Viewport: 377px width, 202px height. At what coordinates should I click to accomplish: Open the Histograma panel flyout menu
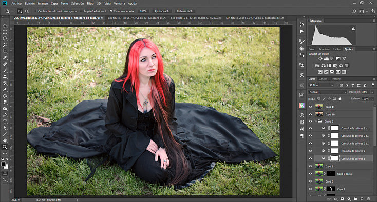(374, 21)
